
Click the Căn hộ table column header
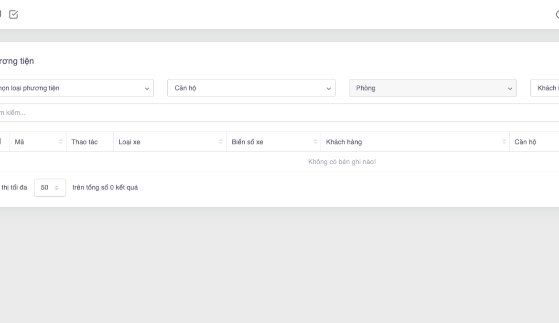[x=525, y=142]
